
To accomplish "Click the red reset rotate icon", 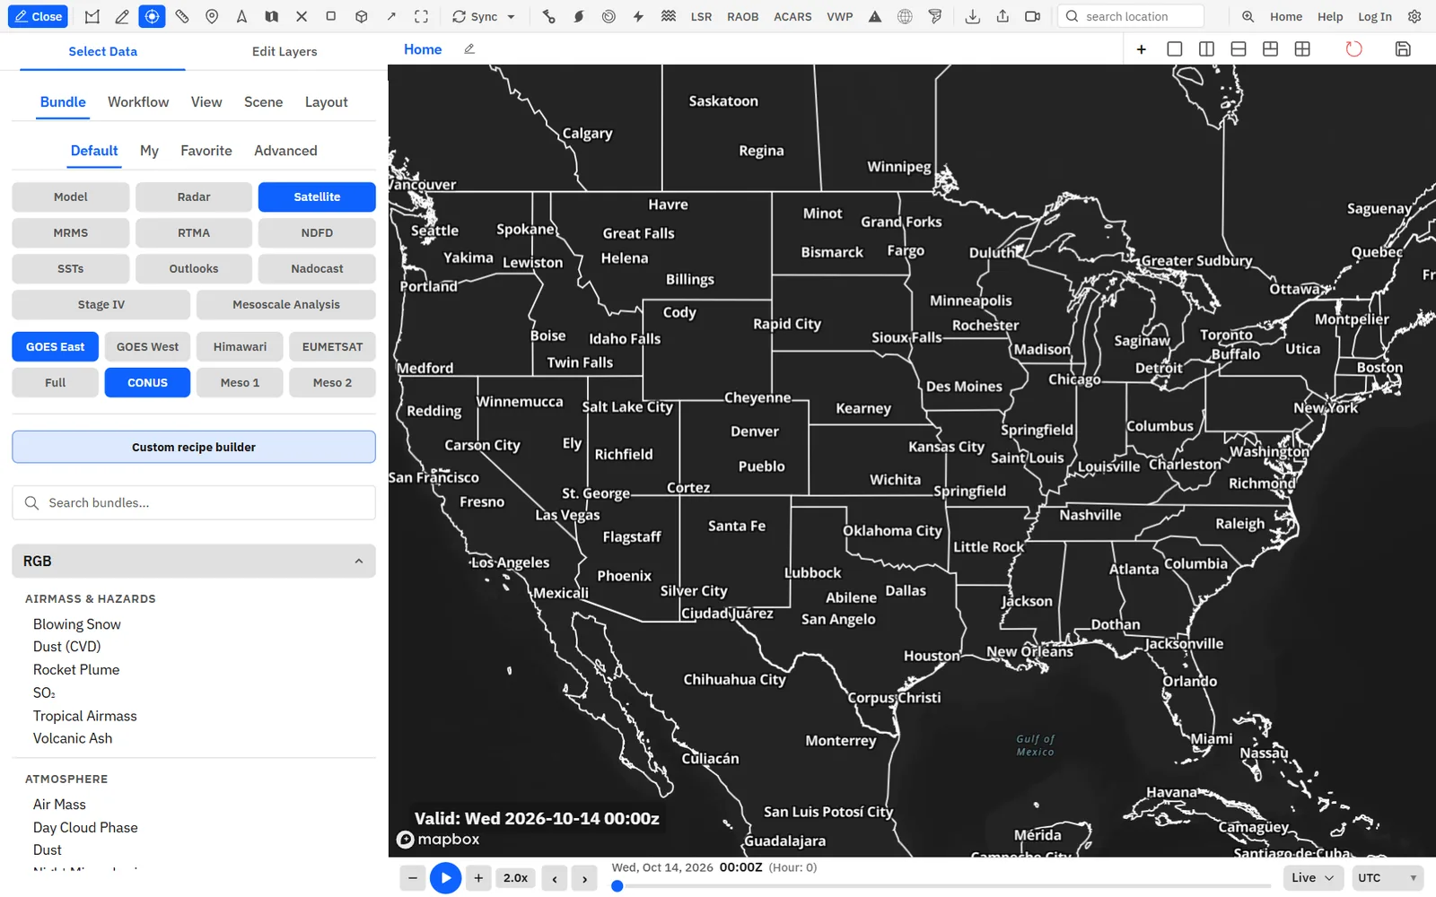I will point(1353,48).
